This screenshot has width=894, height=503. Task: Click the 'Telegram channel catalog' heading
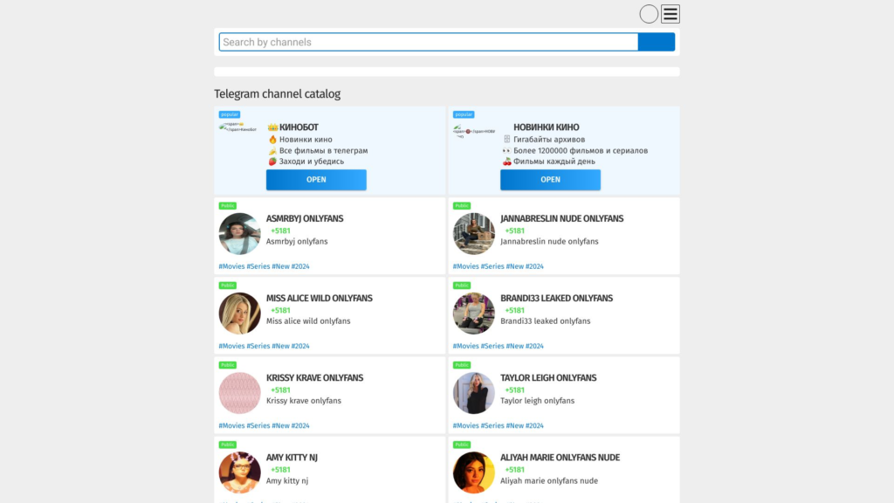277,94
